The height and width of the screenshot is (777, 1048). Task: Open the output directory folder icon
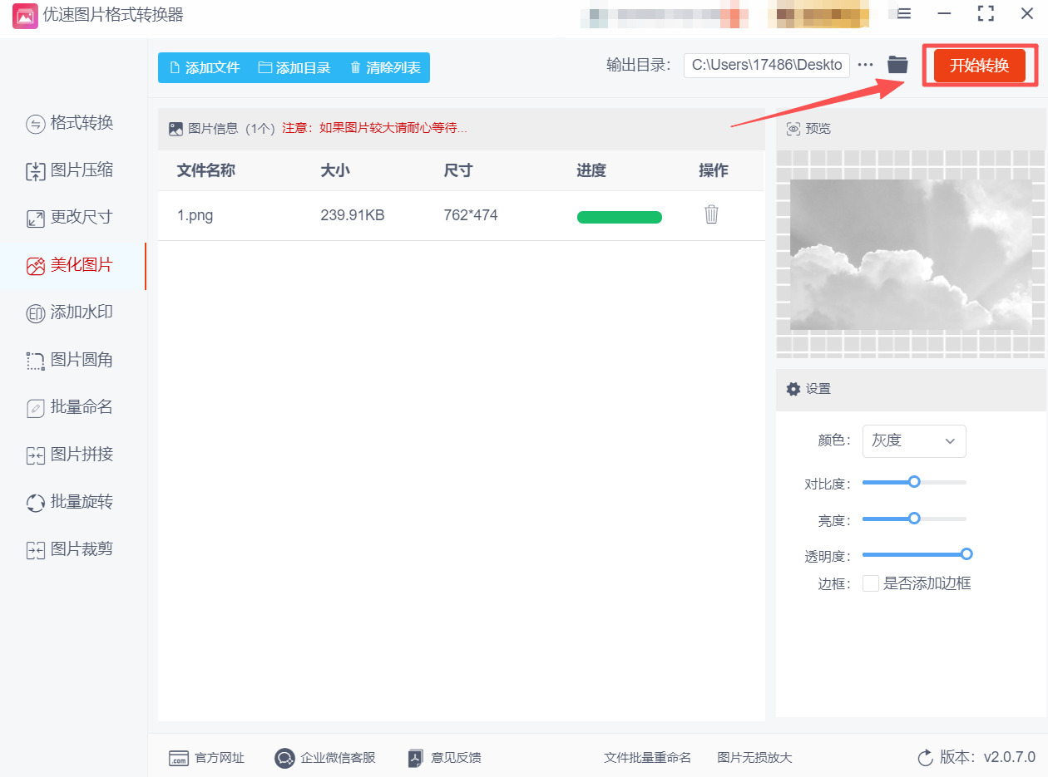(897, 63)
